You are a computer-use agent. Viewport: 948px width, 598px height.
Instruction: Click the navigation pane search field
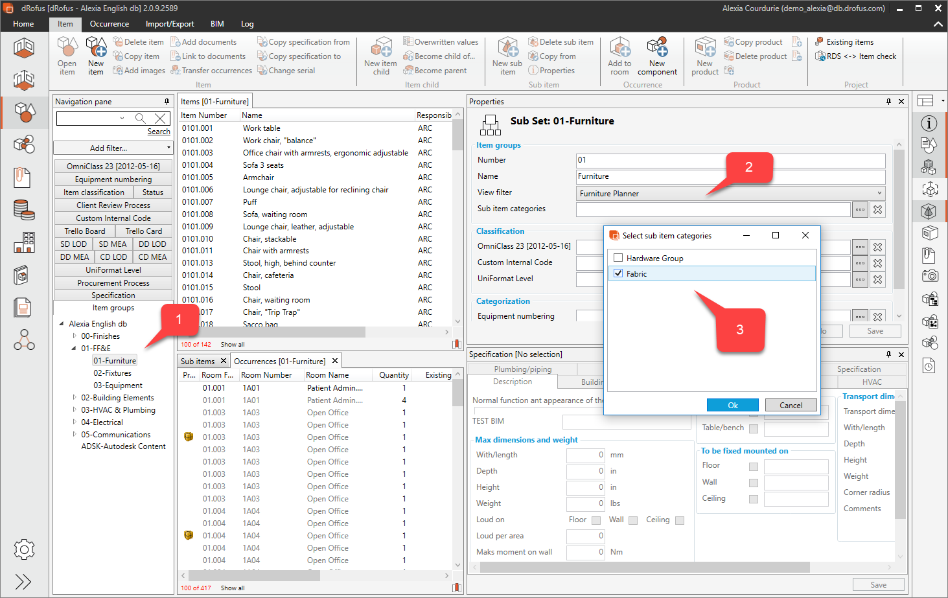pyautogui.click(x=89, y=118)
